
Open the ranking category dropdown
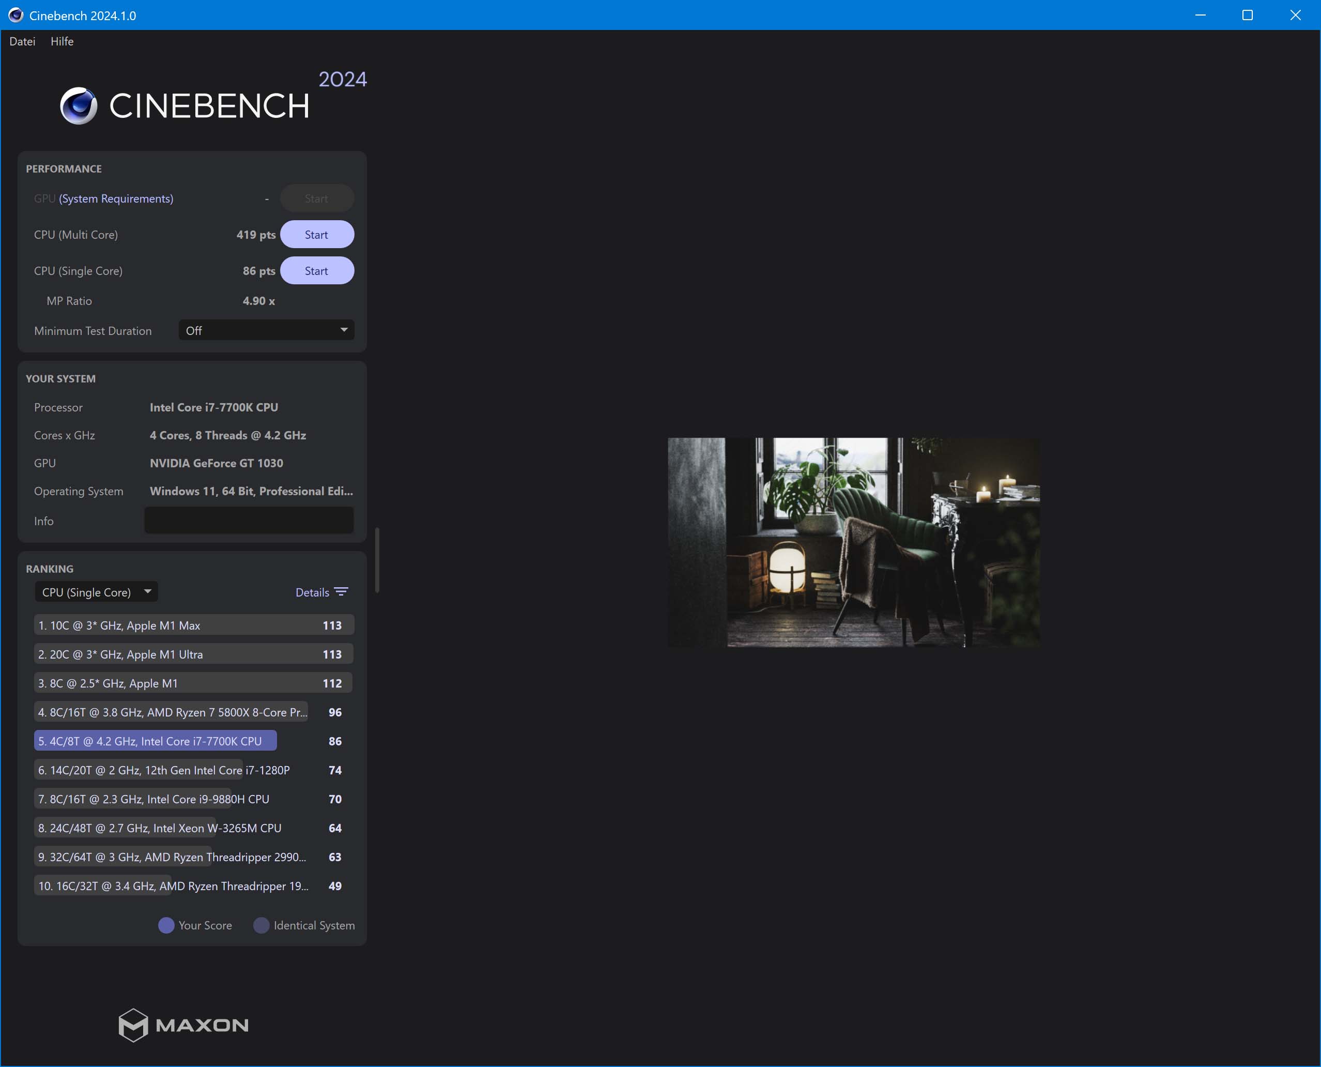[x=95, y=591]
